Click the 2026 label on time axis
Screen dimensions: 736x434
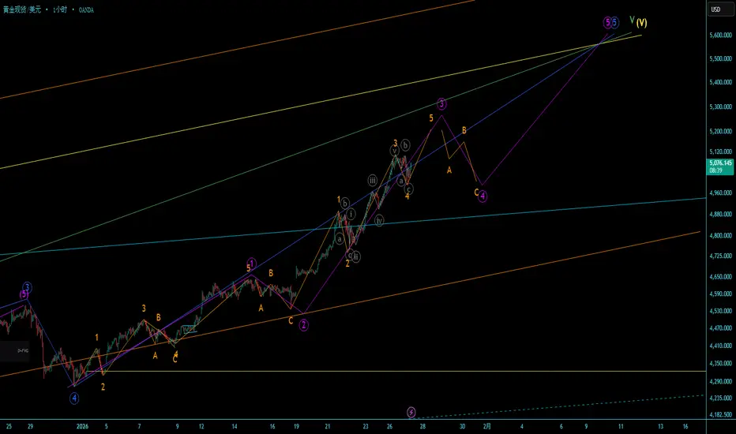point(83,426)
